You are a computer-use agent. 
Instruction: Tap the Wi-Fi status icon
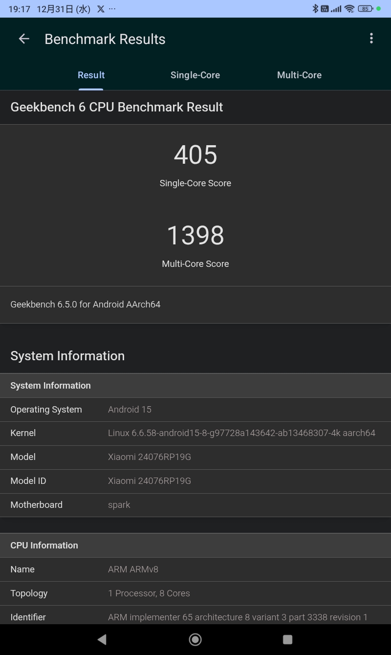pyautogui.click(x=349, y=9)
